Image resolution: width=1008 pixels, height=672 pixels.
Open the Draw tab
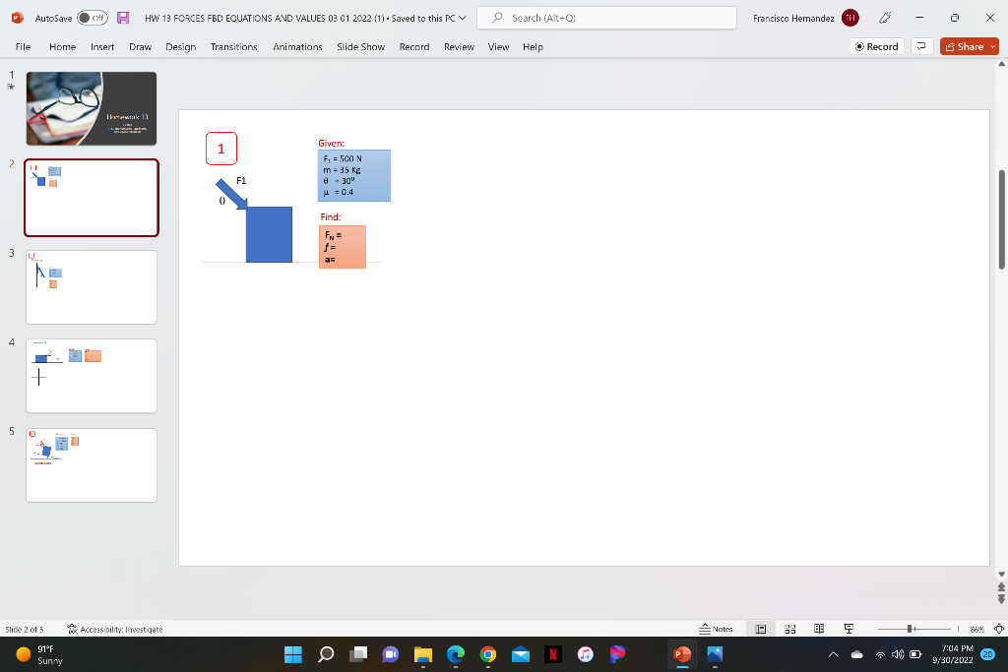click(x=140, y=47)
